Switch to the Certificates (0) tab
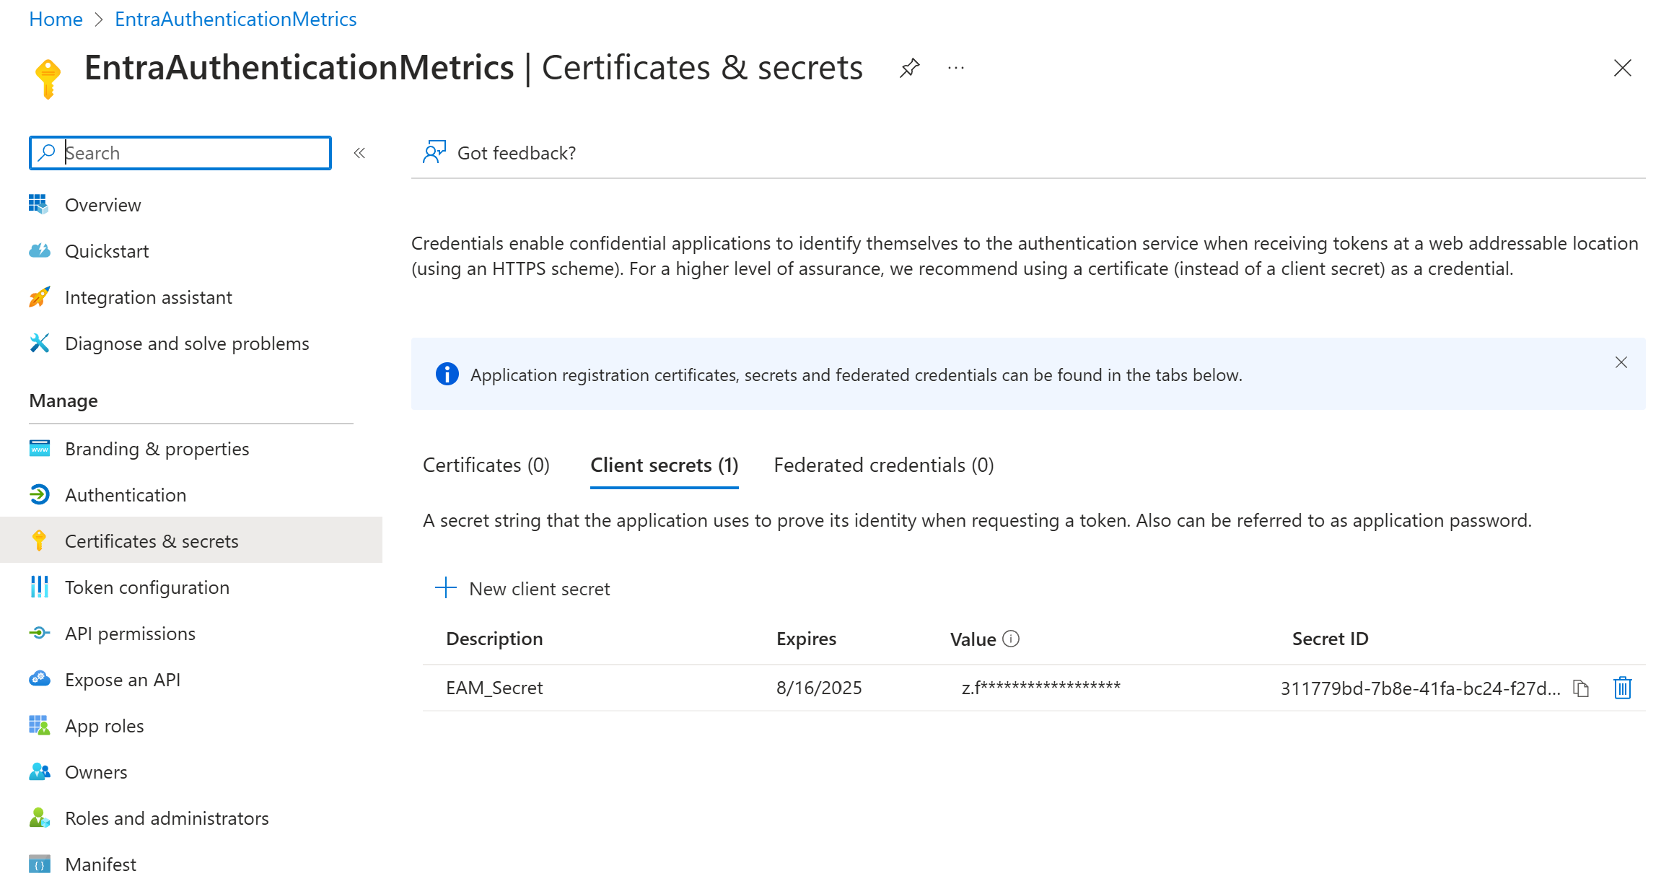Screen dimensions: 1674x889 pos(486,465)
